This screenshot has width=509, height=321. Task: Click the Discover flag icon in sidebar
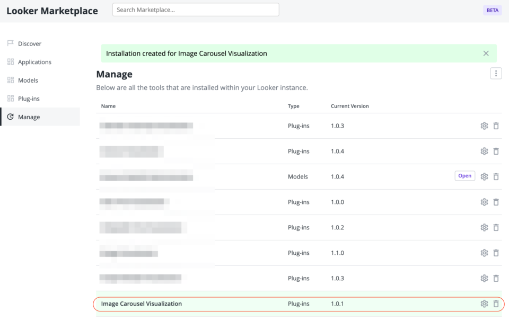(x=10, y=43)
